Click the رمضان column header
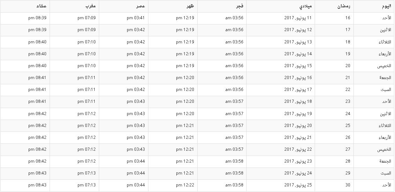 coord(345,6)
